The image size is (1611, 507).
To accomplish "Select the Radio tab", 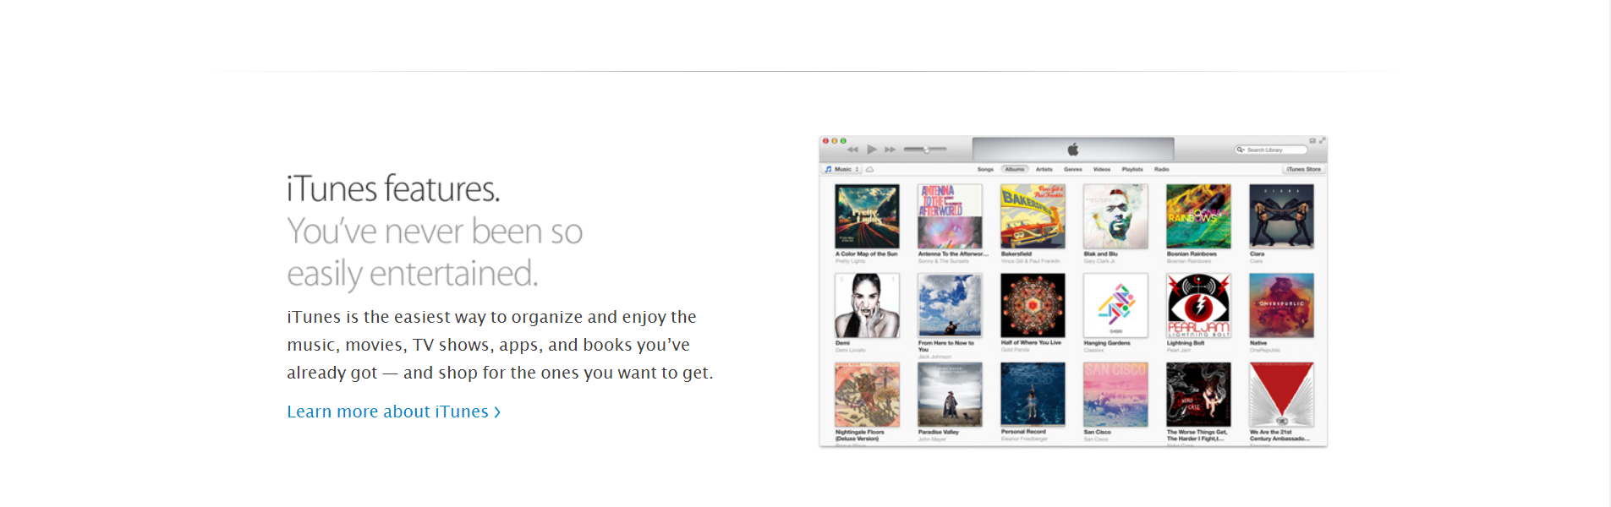I will coord(1162,169).
